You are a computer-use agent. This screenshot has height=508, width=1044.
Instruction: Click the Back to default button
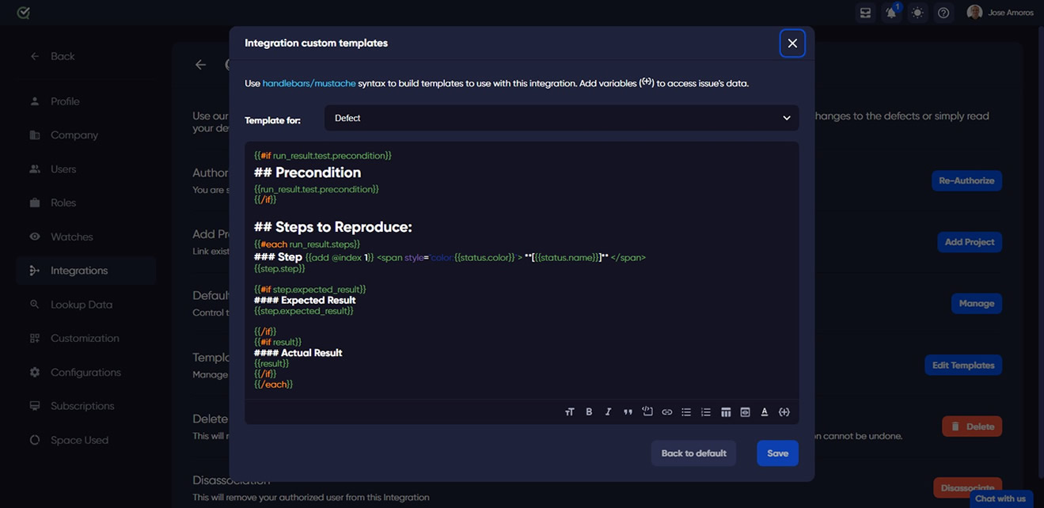coord(693,453)
